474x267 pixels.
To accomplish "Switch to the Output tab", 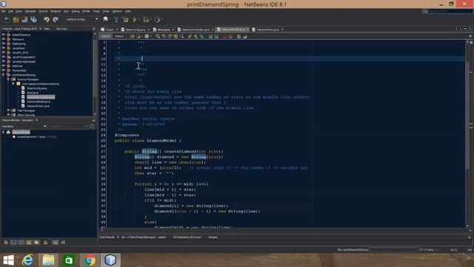I will [x=109, y=30].
